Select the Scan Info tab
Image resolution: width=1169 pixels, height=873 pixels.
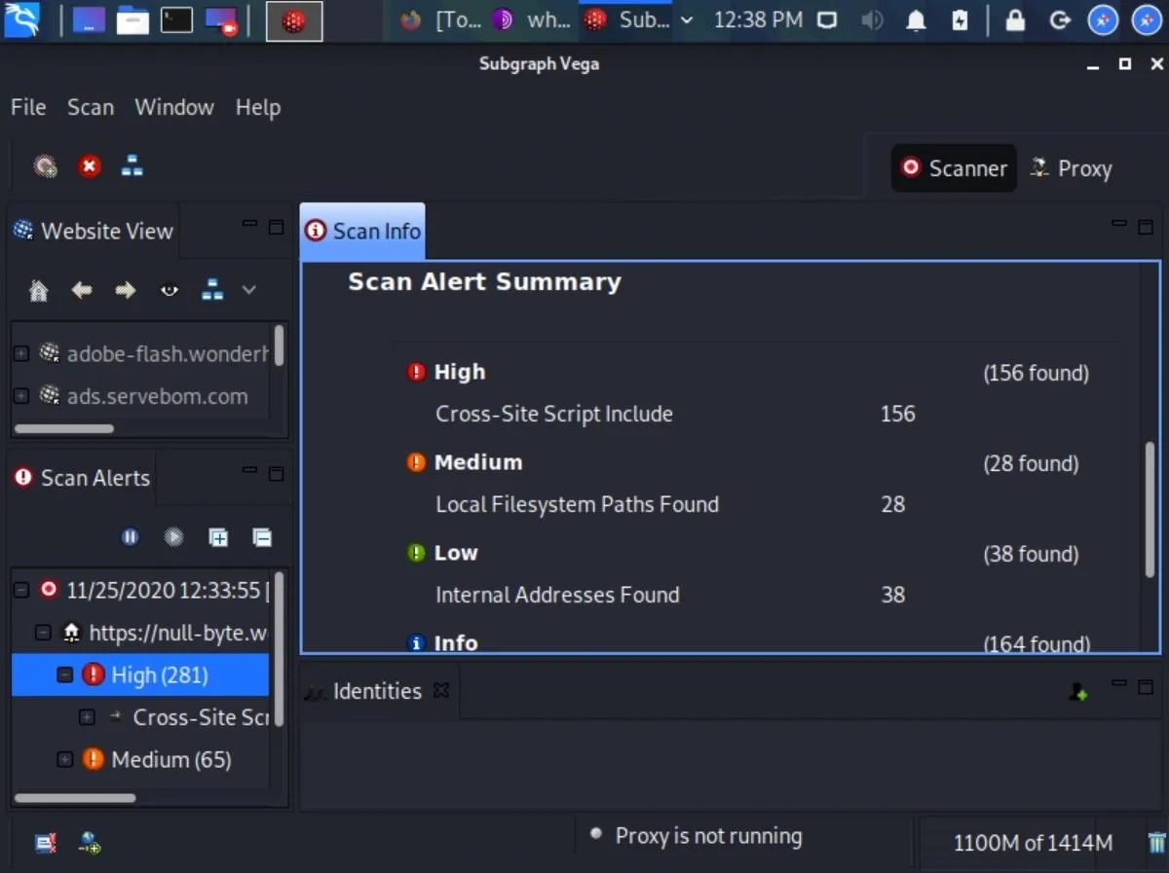point(362,232)
